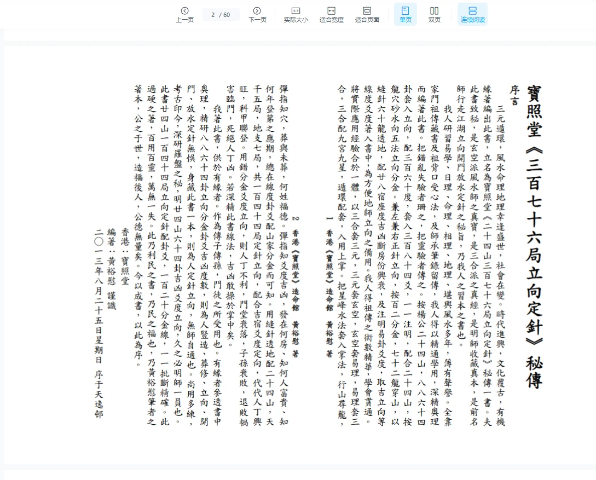
Task: Switch to single page view (单页)
Action: 405,14
